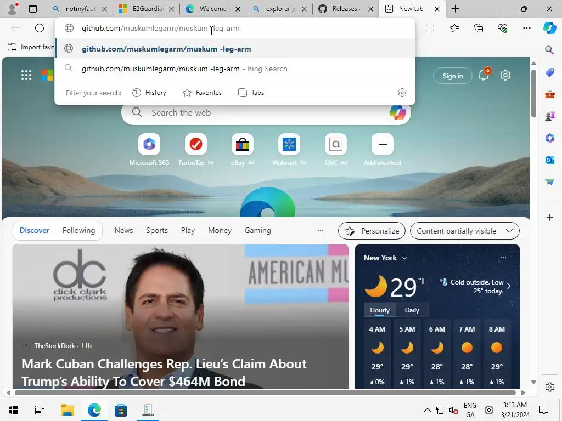Click the Copilot icon in search box

click(397, 112)
